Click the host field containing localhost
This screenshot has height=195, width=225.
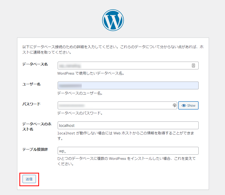128,125
